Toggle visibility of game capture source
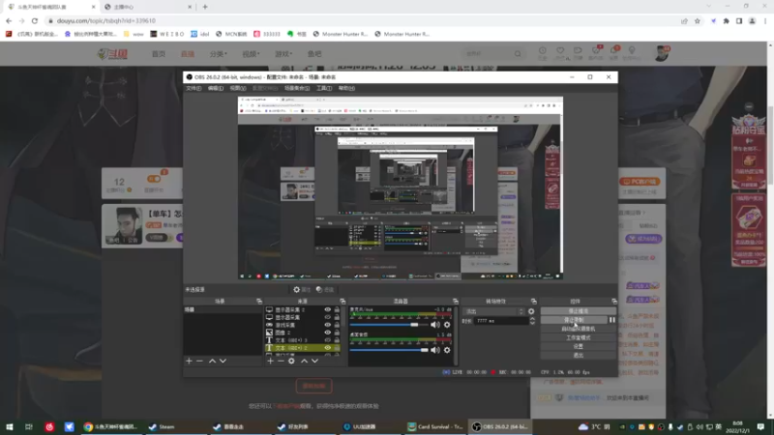 [327, 325]
